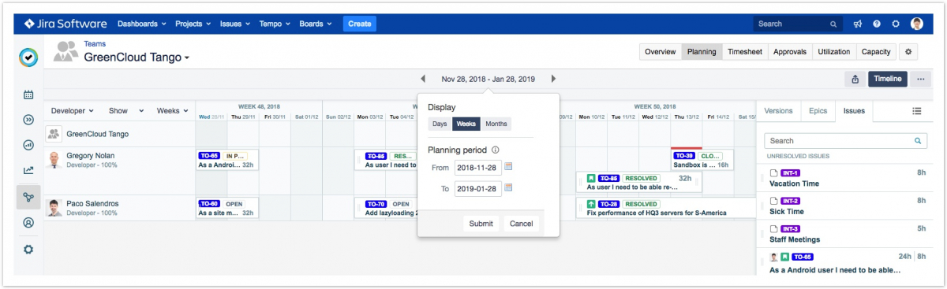Switch to the Capacity tab
Image resolution: width=947 pixels, height=289 pixels.
point(876,52)
